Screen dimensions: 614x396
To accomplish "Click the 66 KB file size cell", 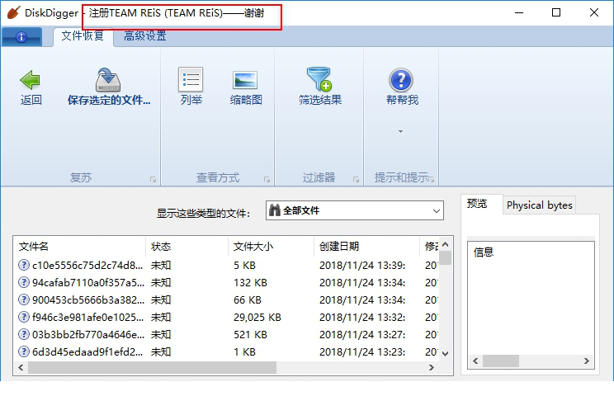I will coord(248,299).
